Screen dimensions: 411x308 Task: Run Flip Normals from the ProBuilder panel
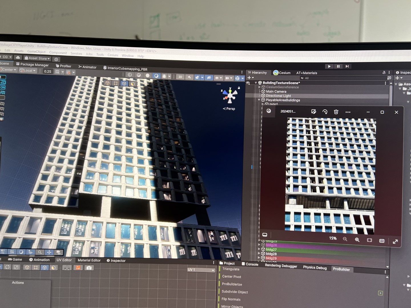pos(231,299)
